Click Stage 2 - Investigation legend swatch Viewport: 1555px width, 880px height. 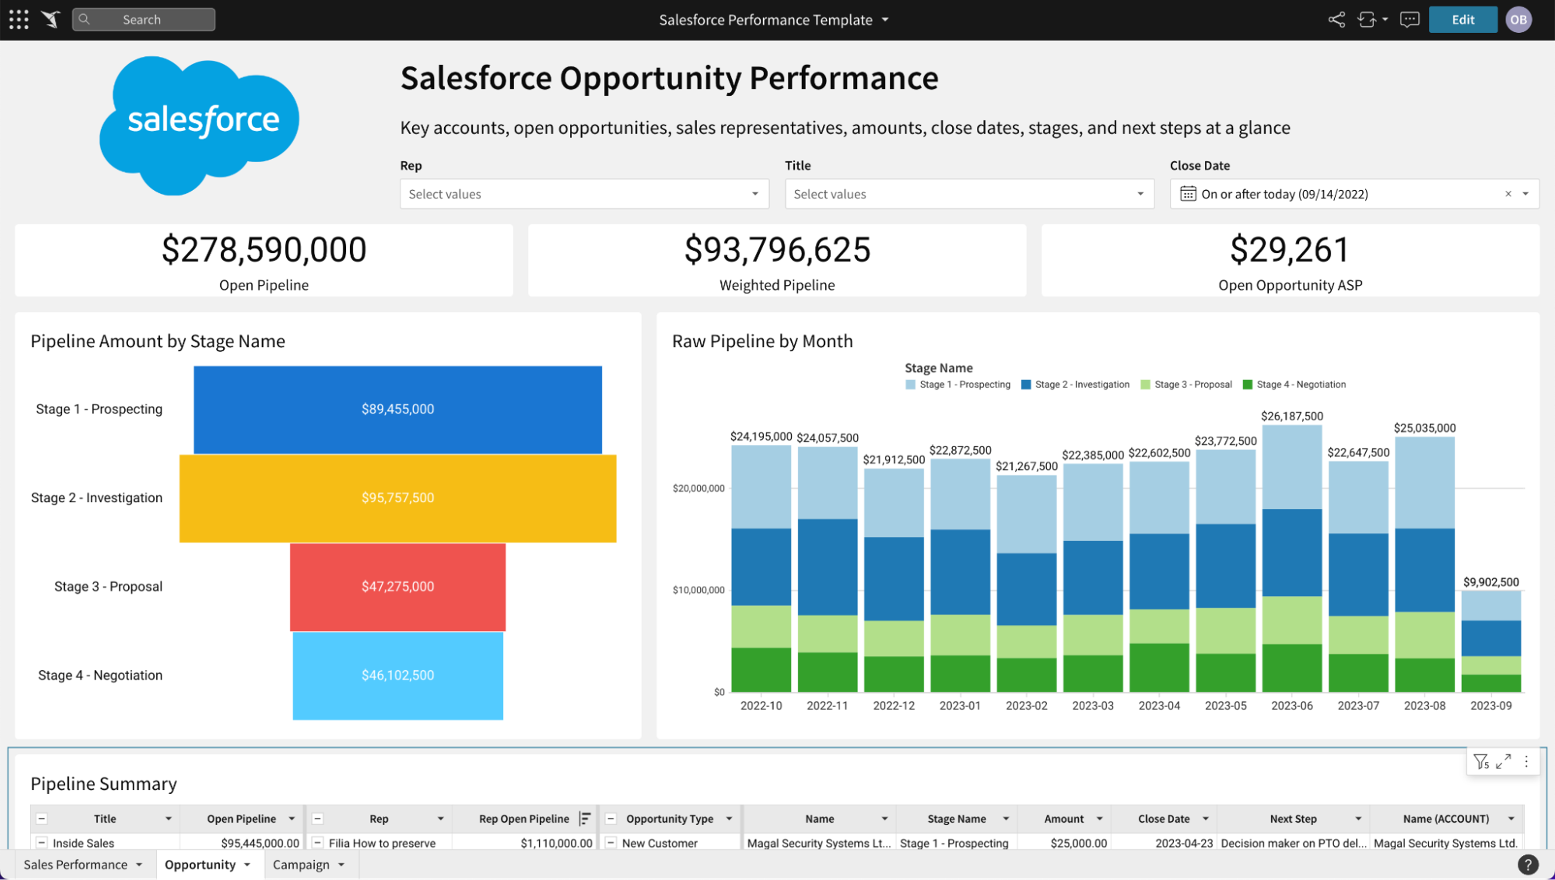1026,384
